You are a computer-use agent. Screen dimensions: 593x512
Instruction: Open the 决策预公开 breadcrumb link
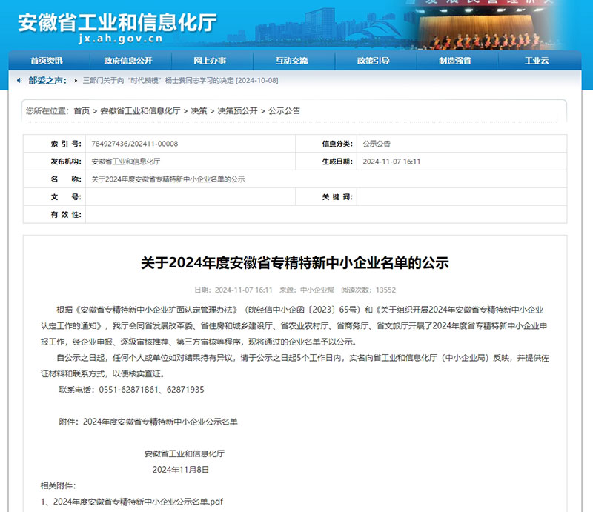(x=237, y=110)
